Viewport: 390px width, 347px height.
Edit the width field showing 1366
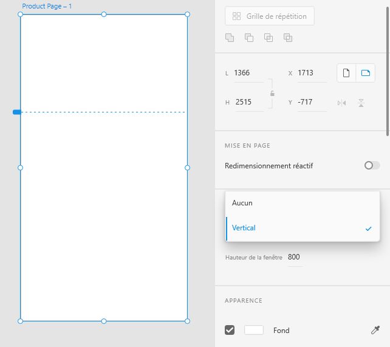tap(248, 73)
